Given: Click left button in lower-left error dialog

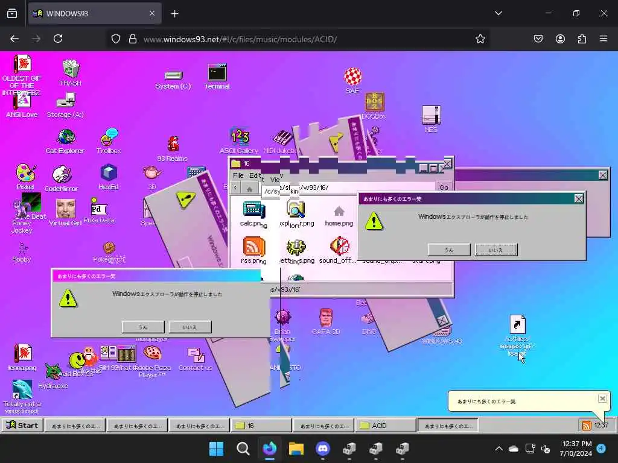Looking at the screenshot, I should point(143,327).
